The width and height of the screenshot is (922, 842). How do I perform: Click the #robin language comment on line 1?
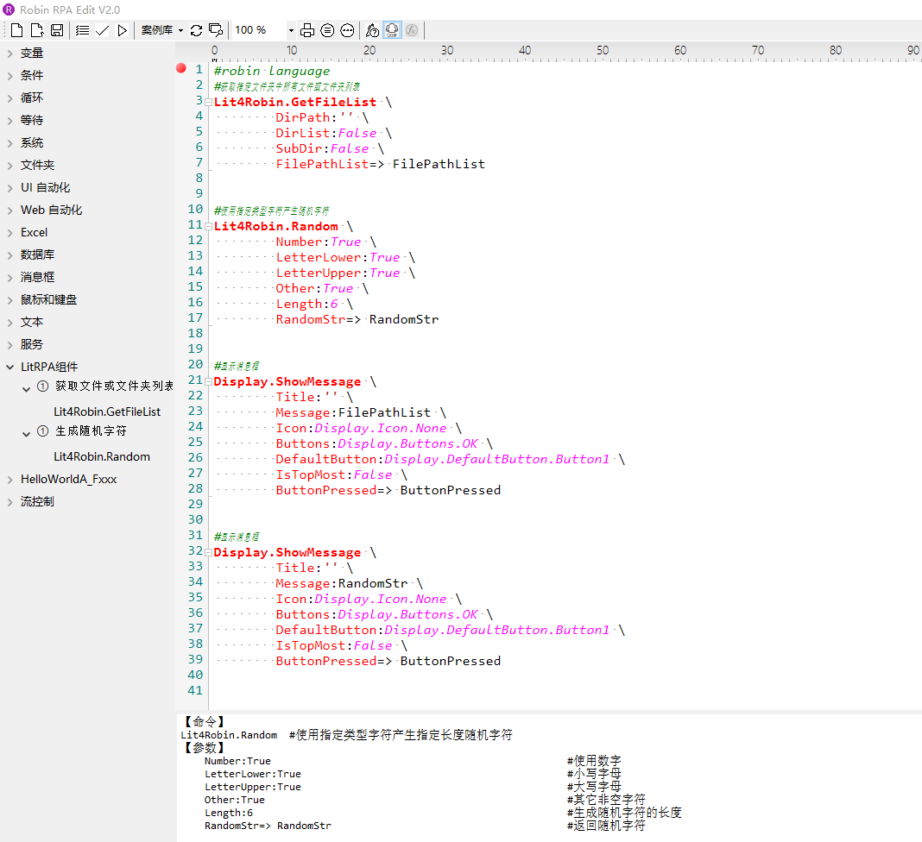(272, 71)
